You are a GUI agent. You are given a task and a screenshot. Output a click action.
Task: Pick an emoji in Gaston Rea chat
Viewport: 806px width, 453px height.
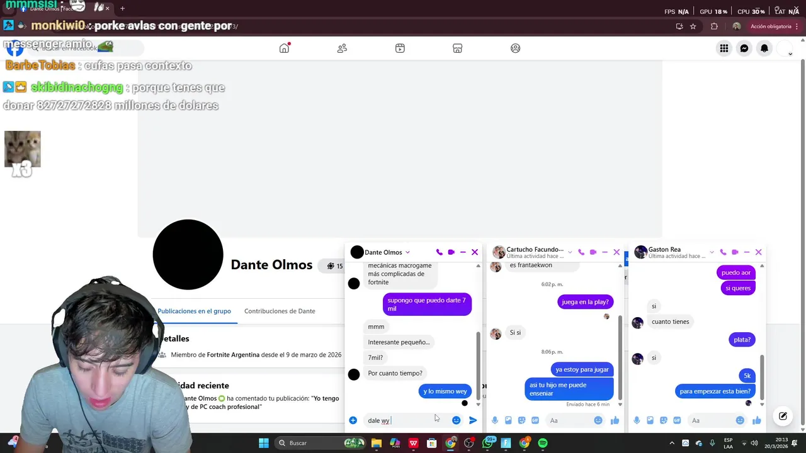740,420
